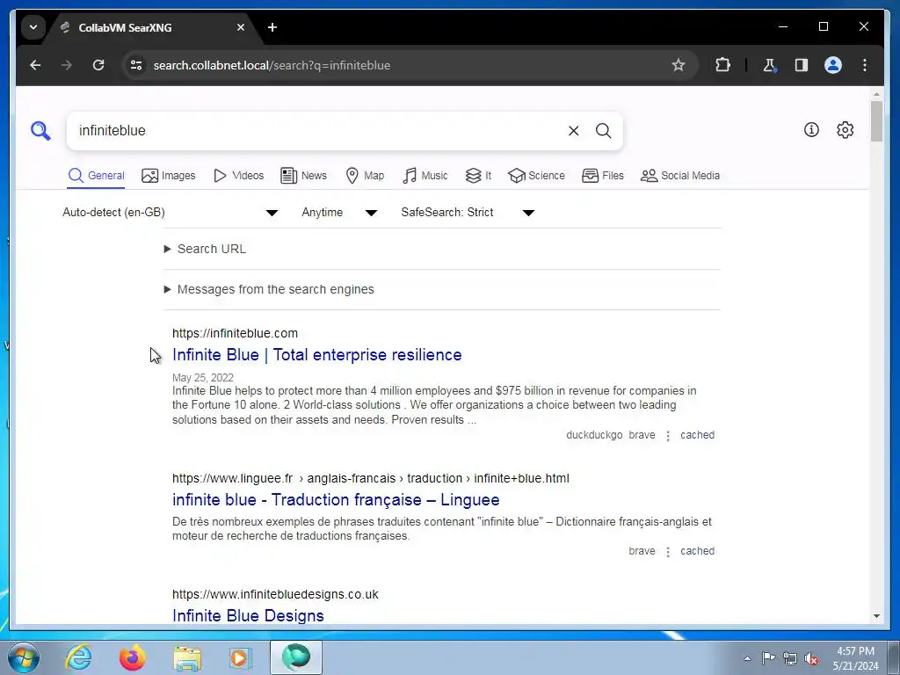Open network tray icon
The width and height of the screenshot is (900, 675).
click(x=790, y=658)
